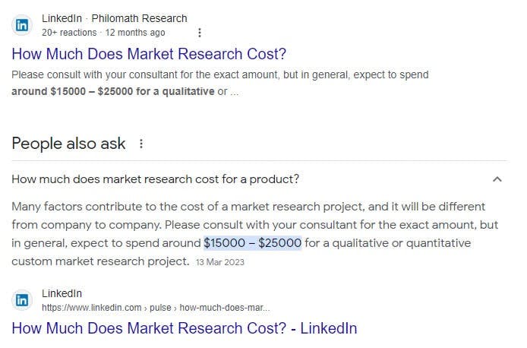
Task: Click the '13 Mar 2023' date stamp
Action: point(219,262)
